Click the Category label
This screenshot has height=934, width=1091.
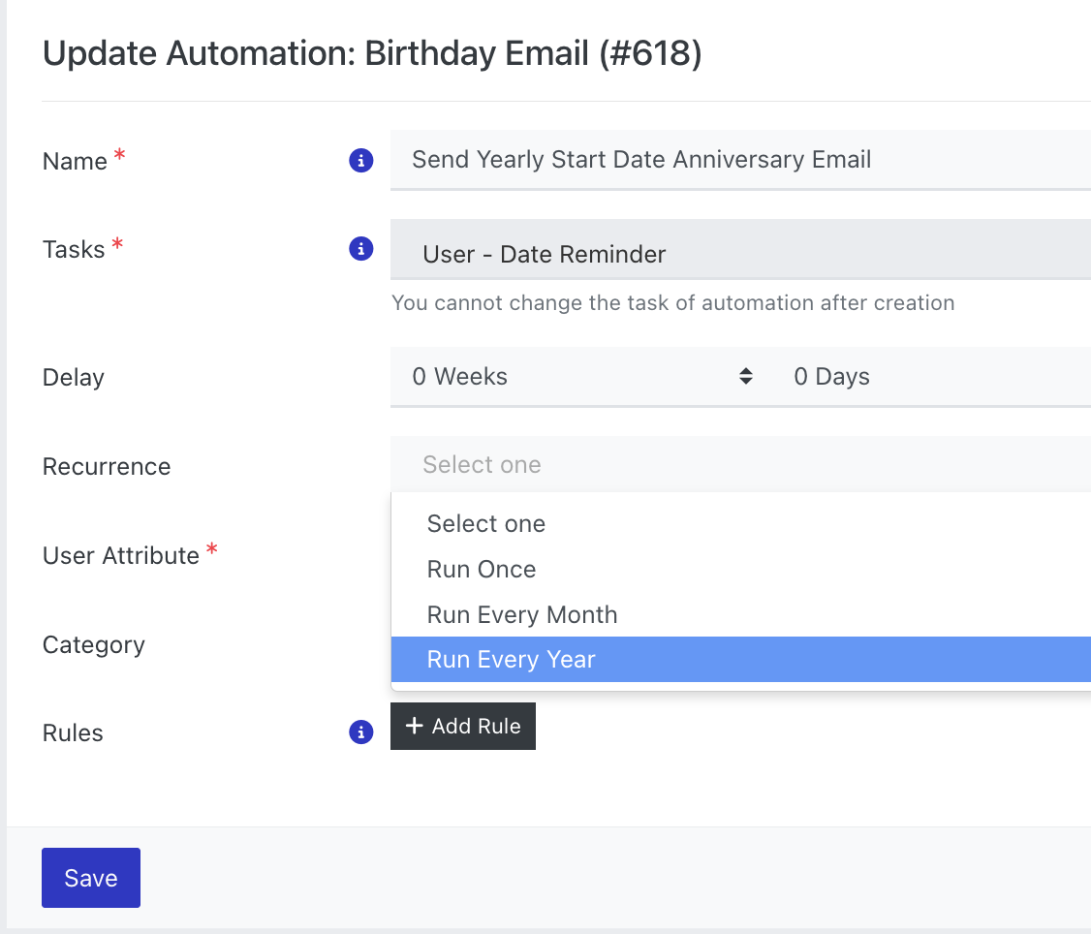[x=94, y=645]
